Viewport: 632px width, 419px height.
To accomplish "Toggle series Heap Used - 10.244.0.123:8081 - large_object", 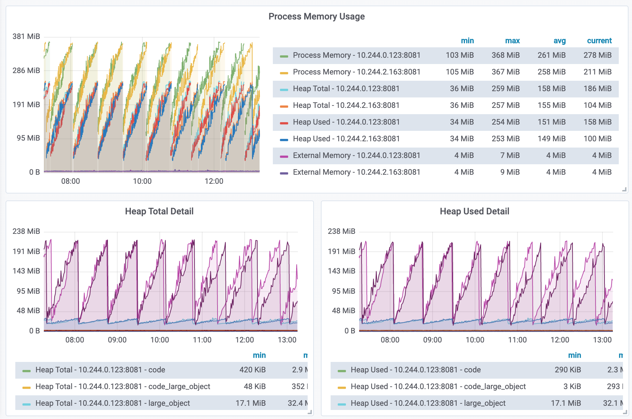I will [x=428, y=403].
